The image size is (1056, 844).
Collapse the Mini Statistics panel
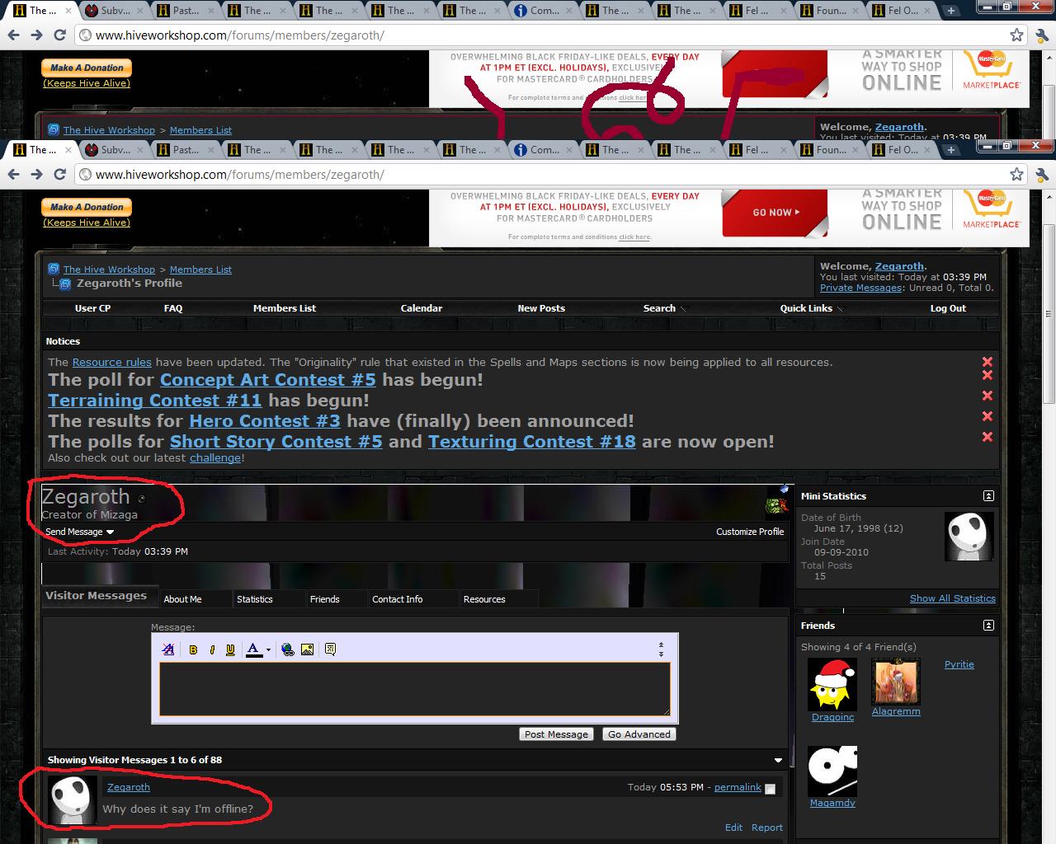tap(988, 496)
